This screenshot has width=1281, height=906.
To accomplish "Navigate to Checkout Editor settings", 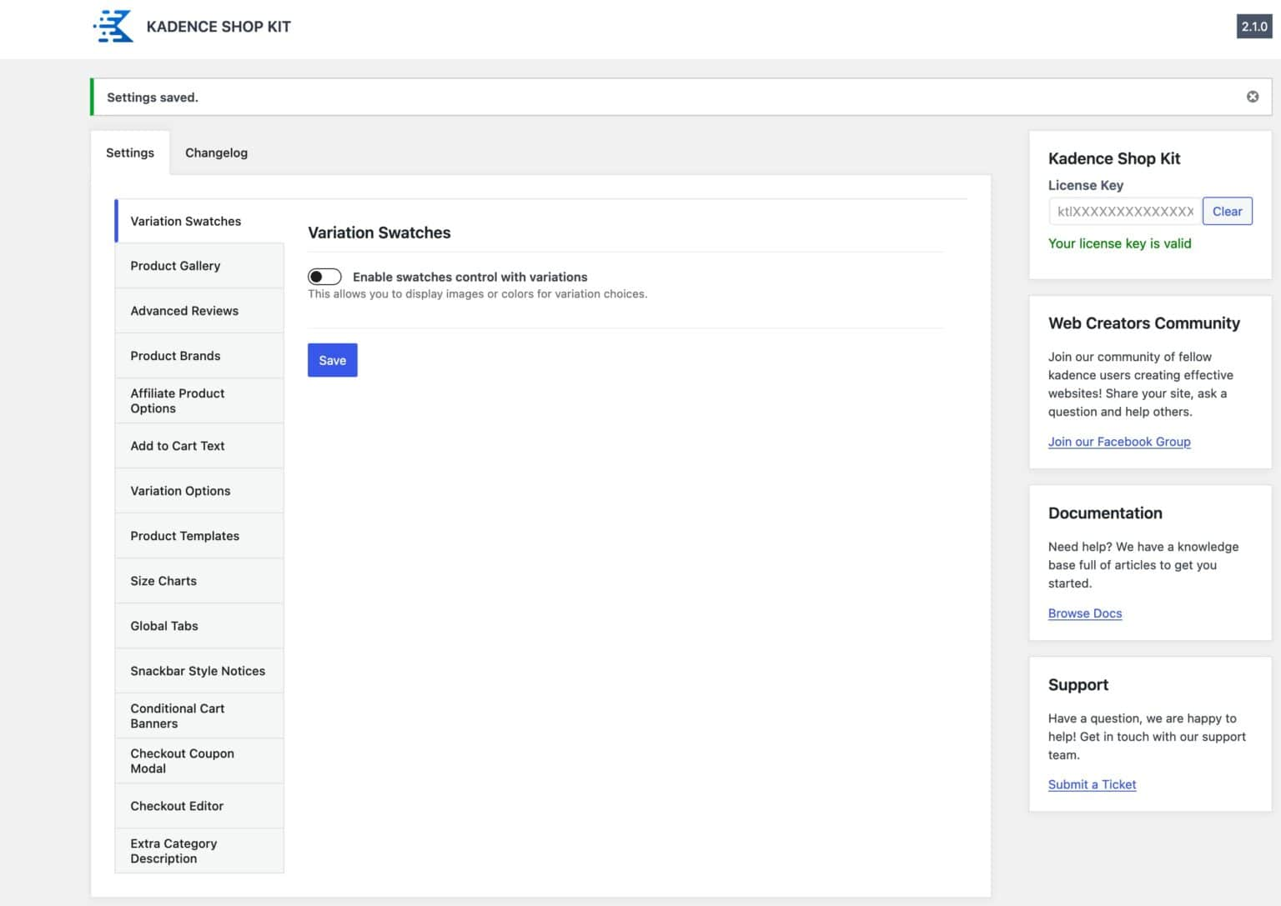I will click(177, 806).
